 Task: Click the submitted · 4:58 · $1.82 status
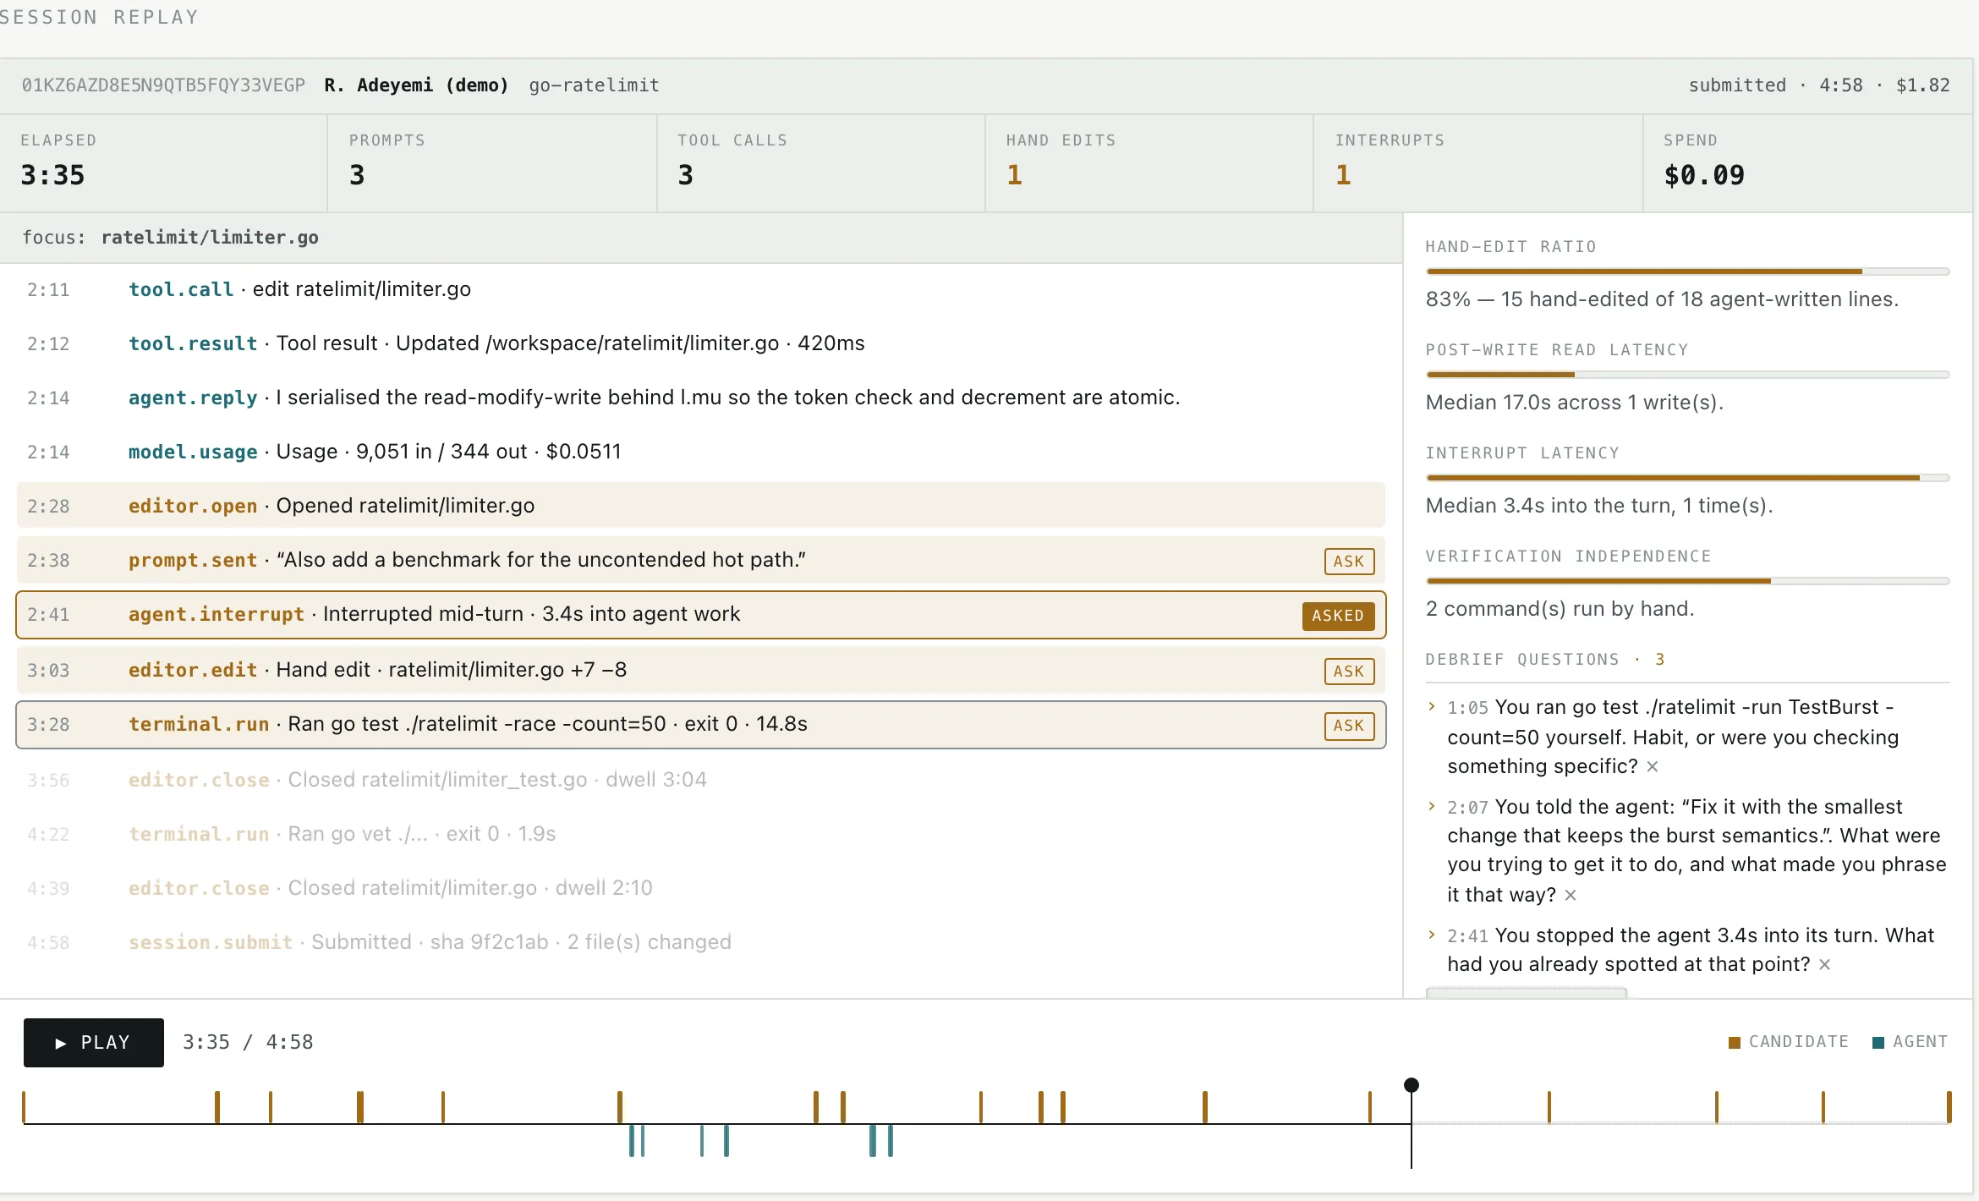click(1819, 85)
